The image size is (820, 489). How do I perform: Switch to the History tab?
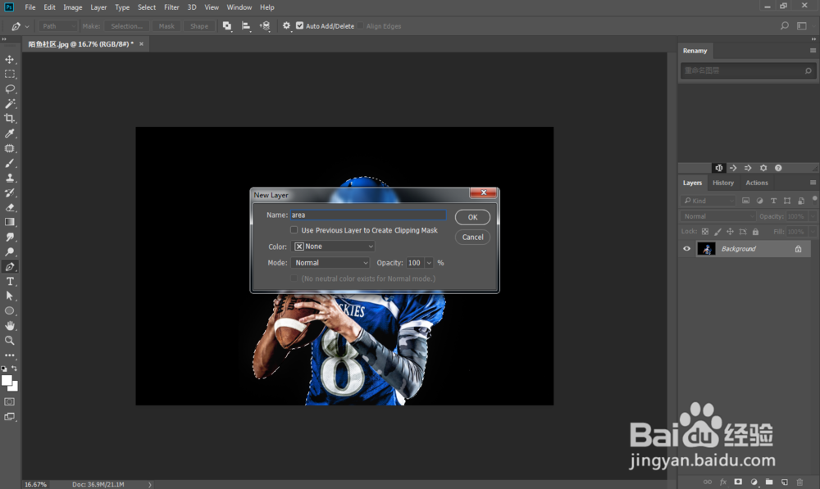click(722, 183)
